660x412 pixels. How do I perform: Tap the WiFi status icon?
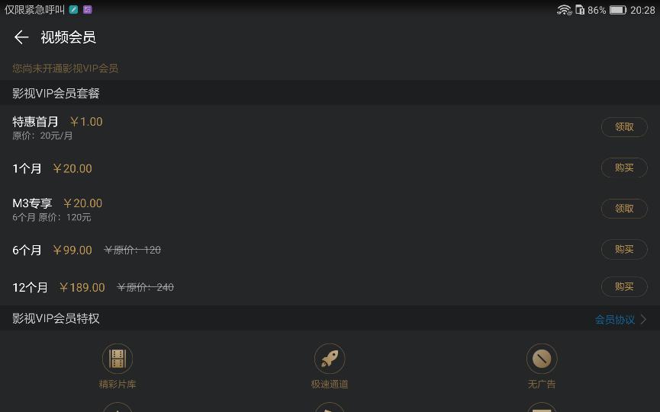pos(564,10)
